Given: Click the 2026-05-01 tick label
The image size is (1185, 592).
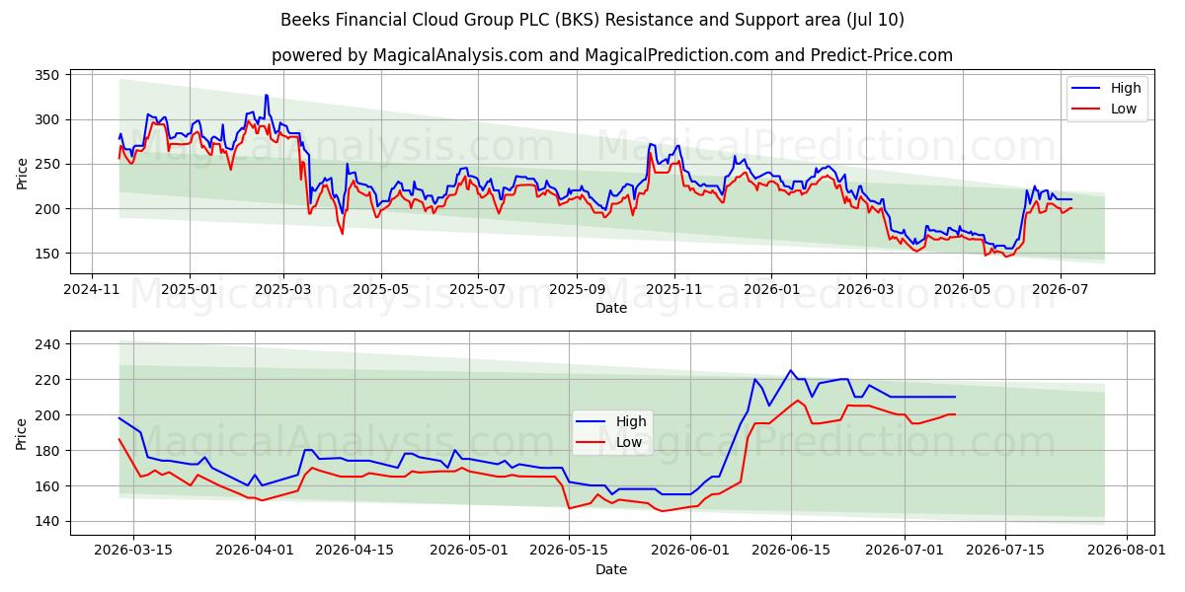Looking at the screenshot, I should [470, 551].
